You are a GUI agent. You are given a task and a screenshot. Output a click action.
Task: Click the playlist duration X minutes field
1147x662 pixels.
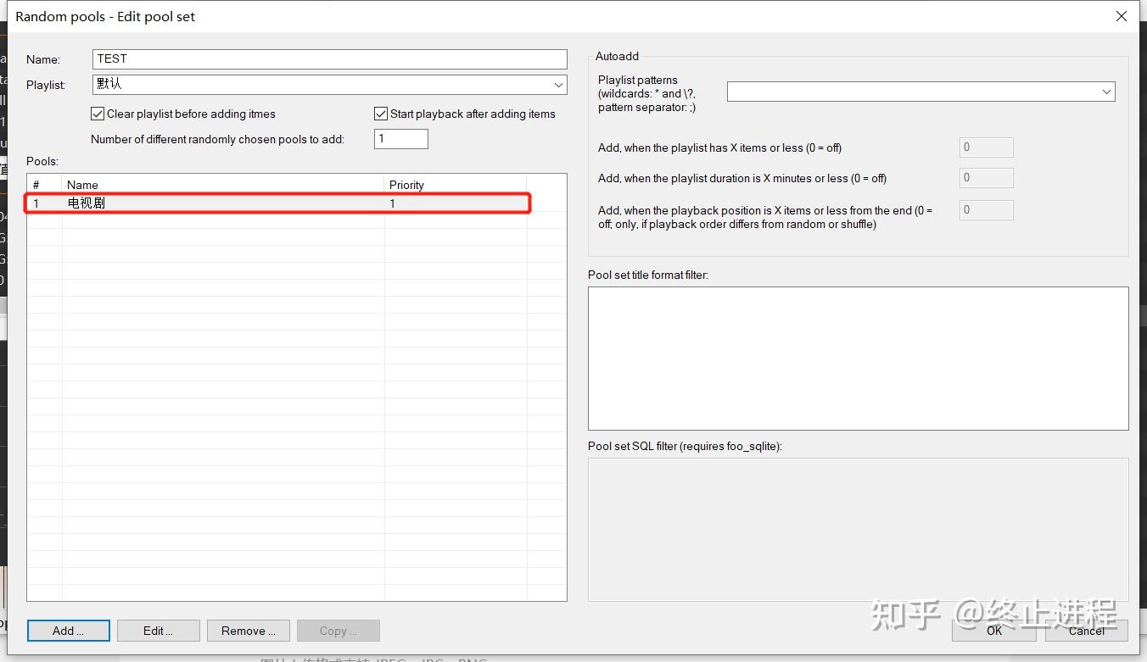tap(987, 178)
